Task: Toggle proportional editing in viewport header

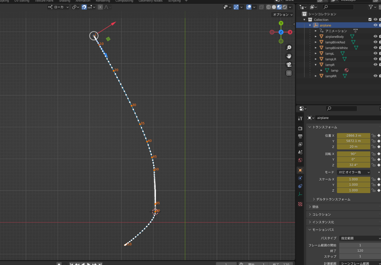Action: tap(100, 7)
